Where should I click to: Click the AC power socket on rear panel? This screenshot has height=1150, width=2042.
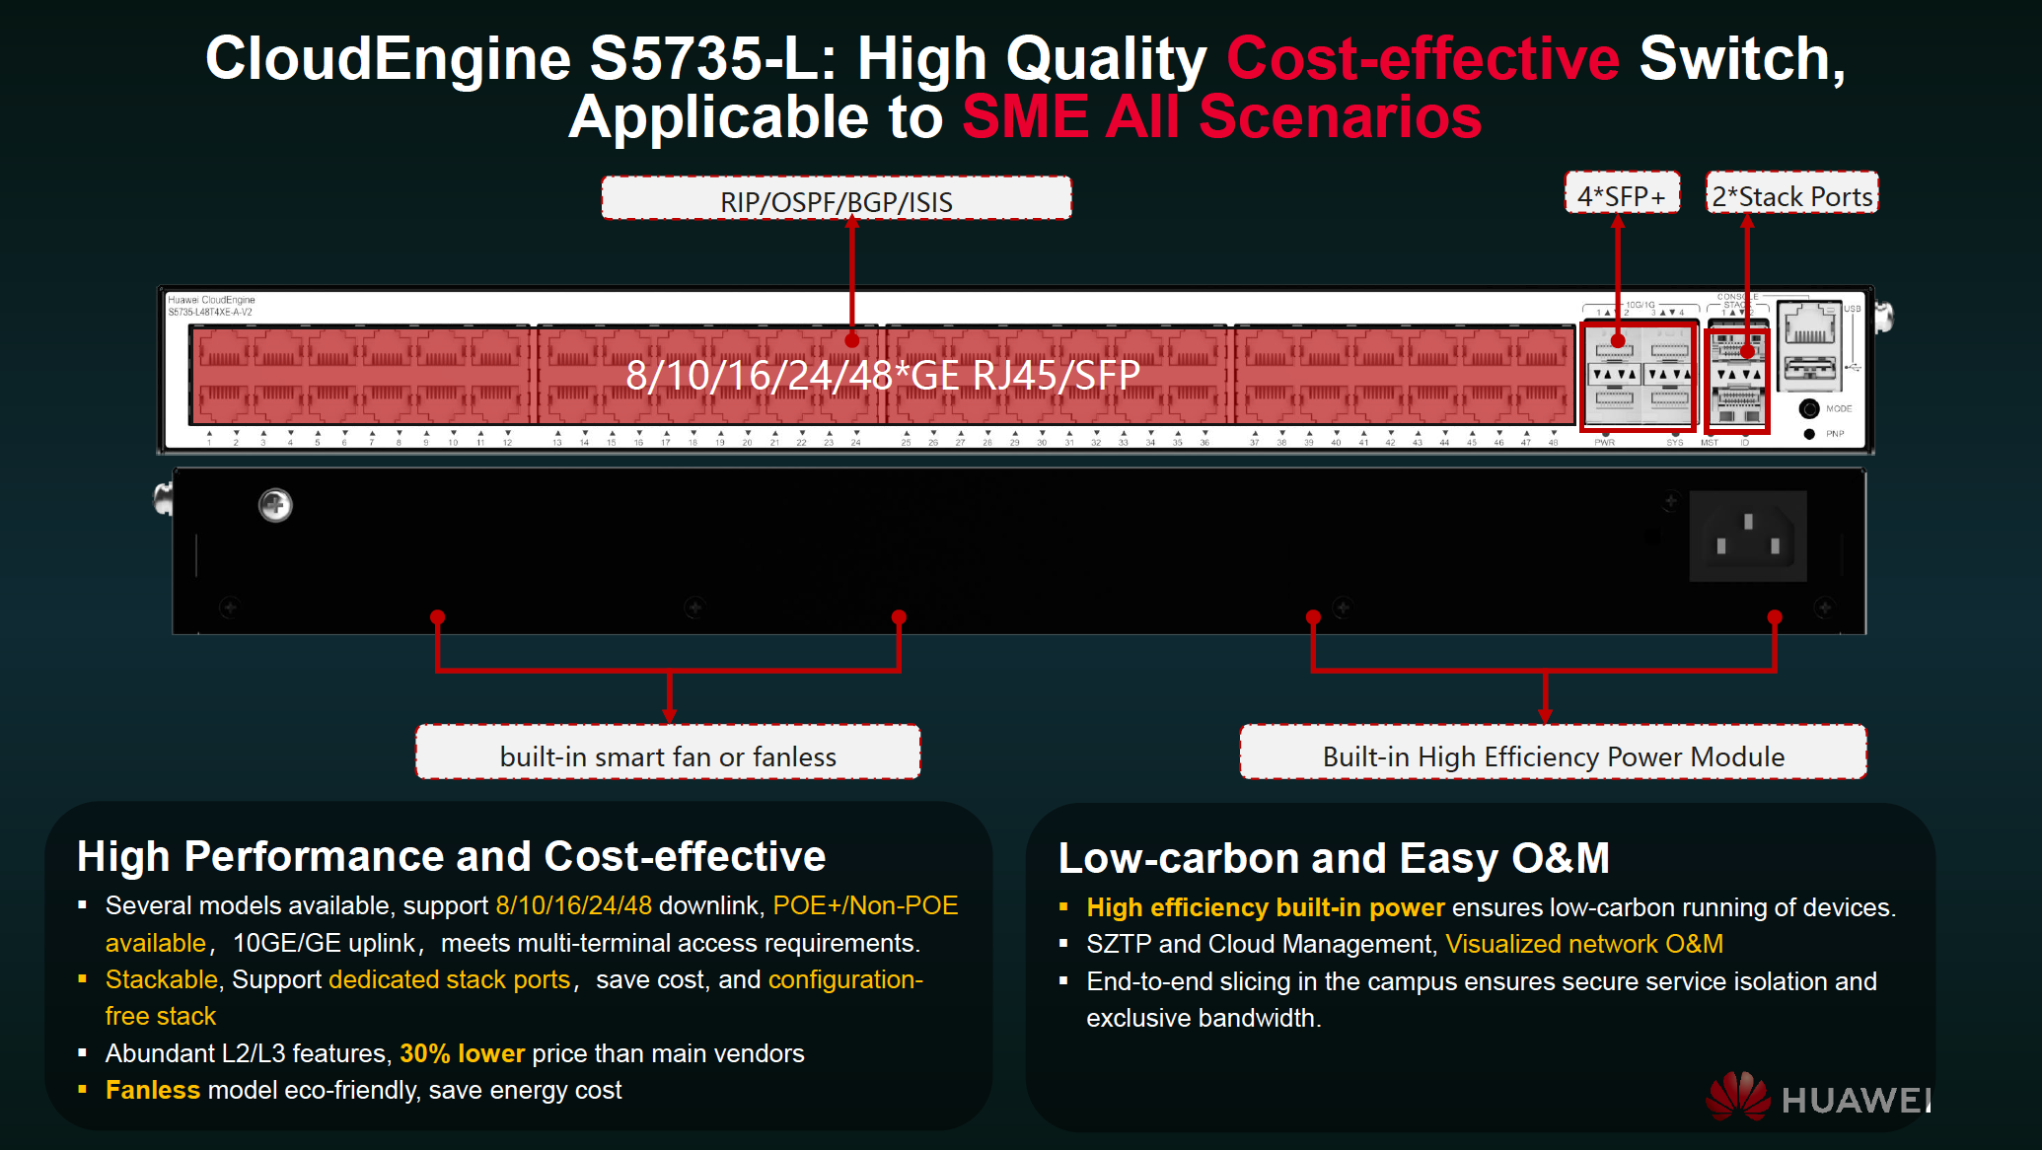1747,536
